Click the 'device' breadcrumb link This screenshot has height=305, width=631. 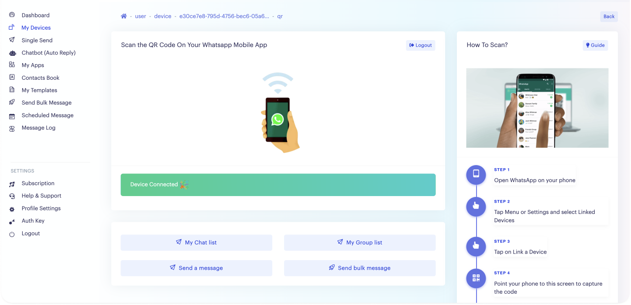click(x=163, y=16)
